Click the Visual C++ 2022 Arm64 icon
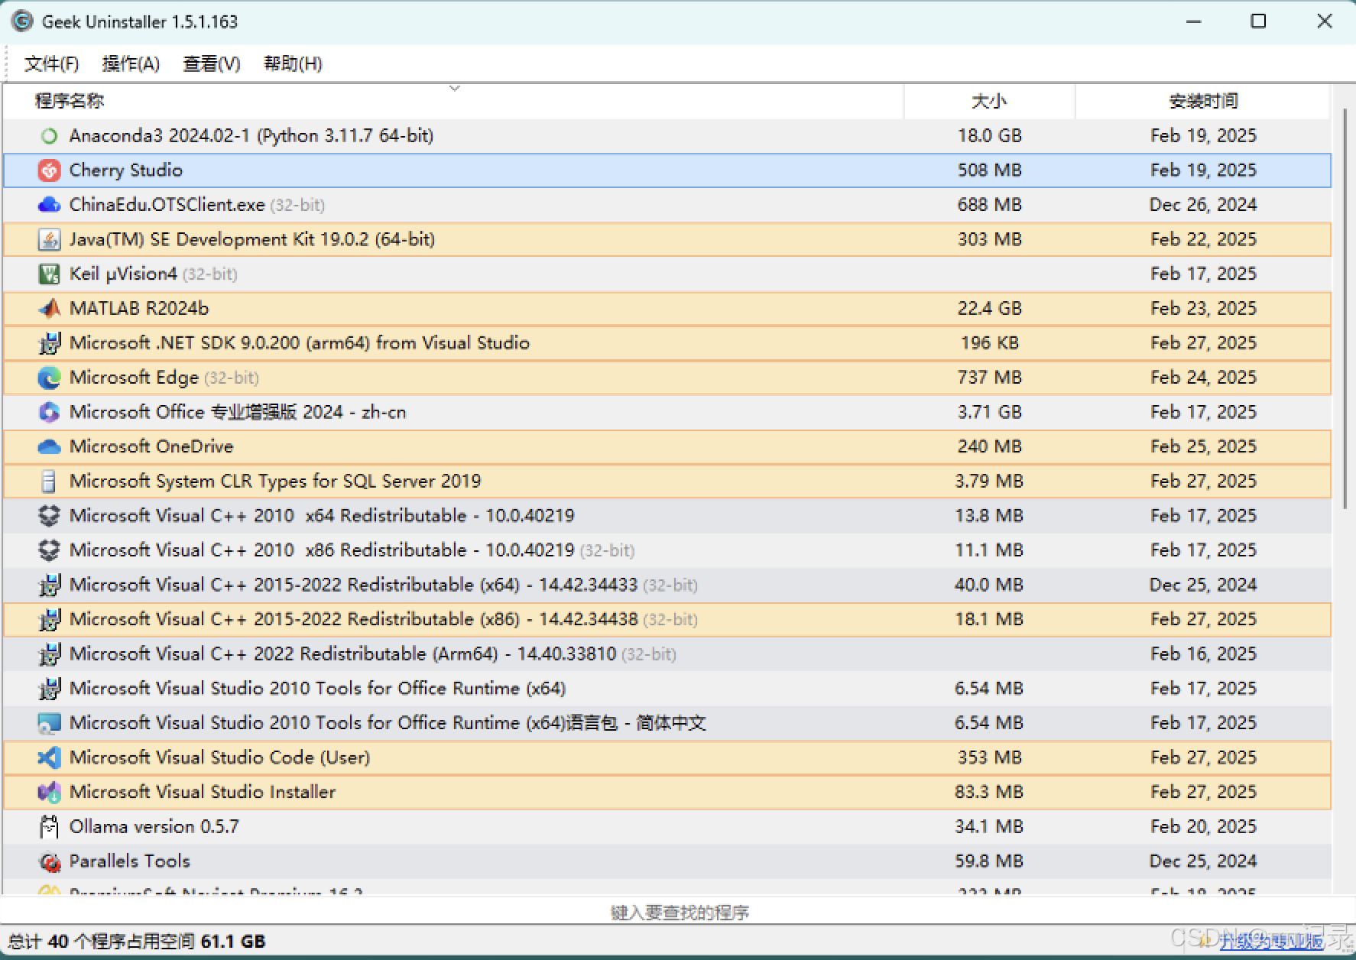The height and width of the screenshot is (960, 1356). click(49, 654)
